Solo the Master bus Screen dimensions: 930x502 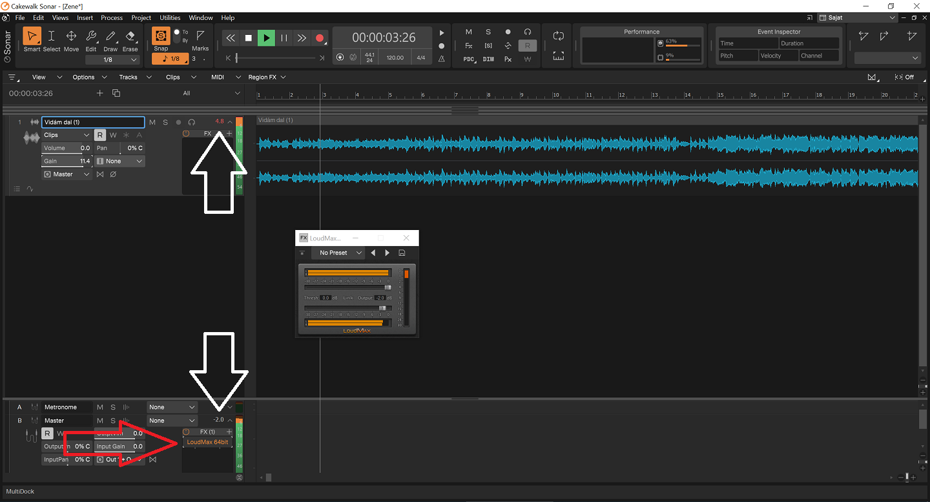click(113, 421)
